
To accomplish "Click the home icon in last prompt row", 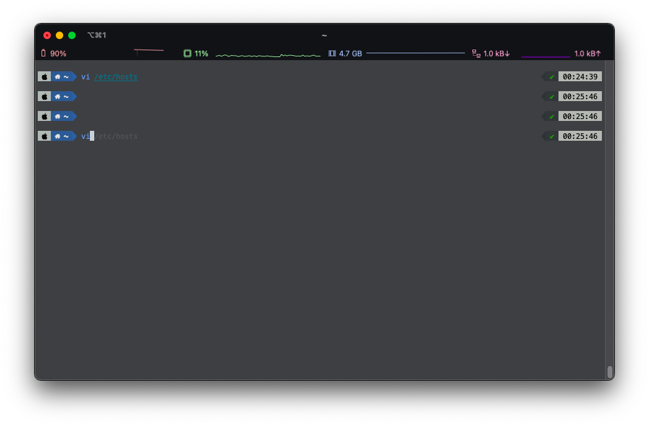I will (x=58, y=136).
